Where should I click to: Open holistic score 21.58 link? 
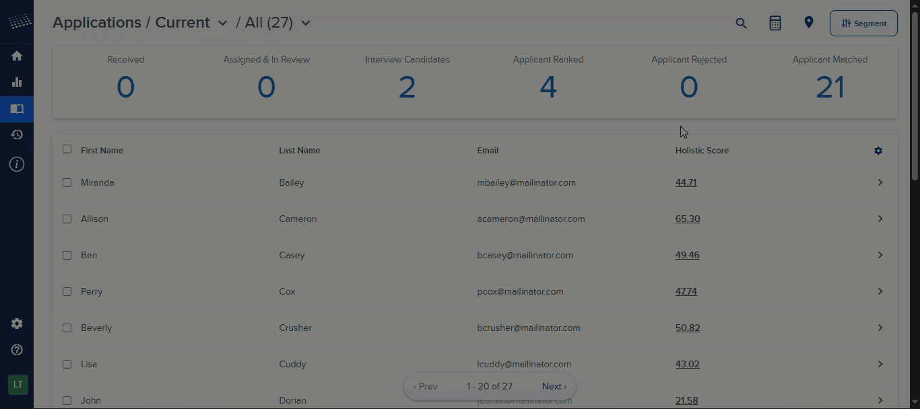pos(686,400)
